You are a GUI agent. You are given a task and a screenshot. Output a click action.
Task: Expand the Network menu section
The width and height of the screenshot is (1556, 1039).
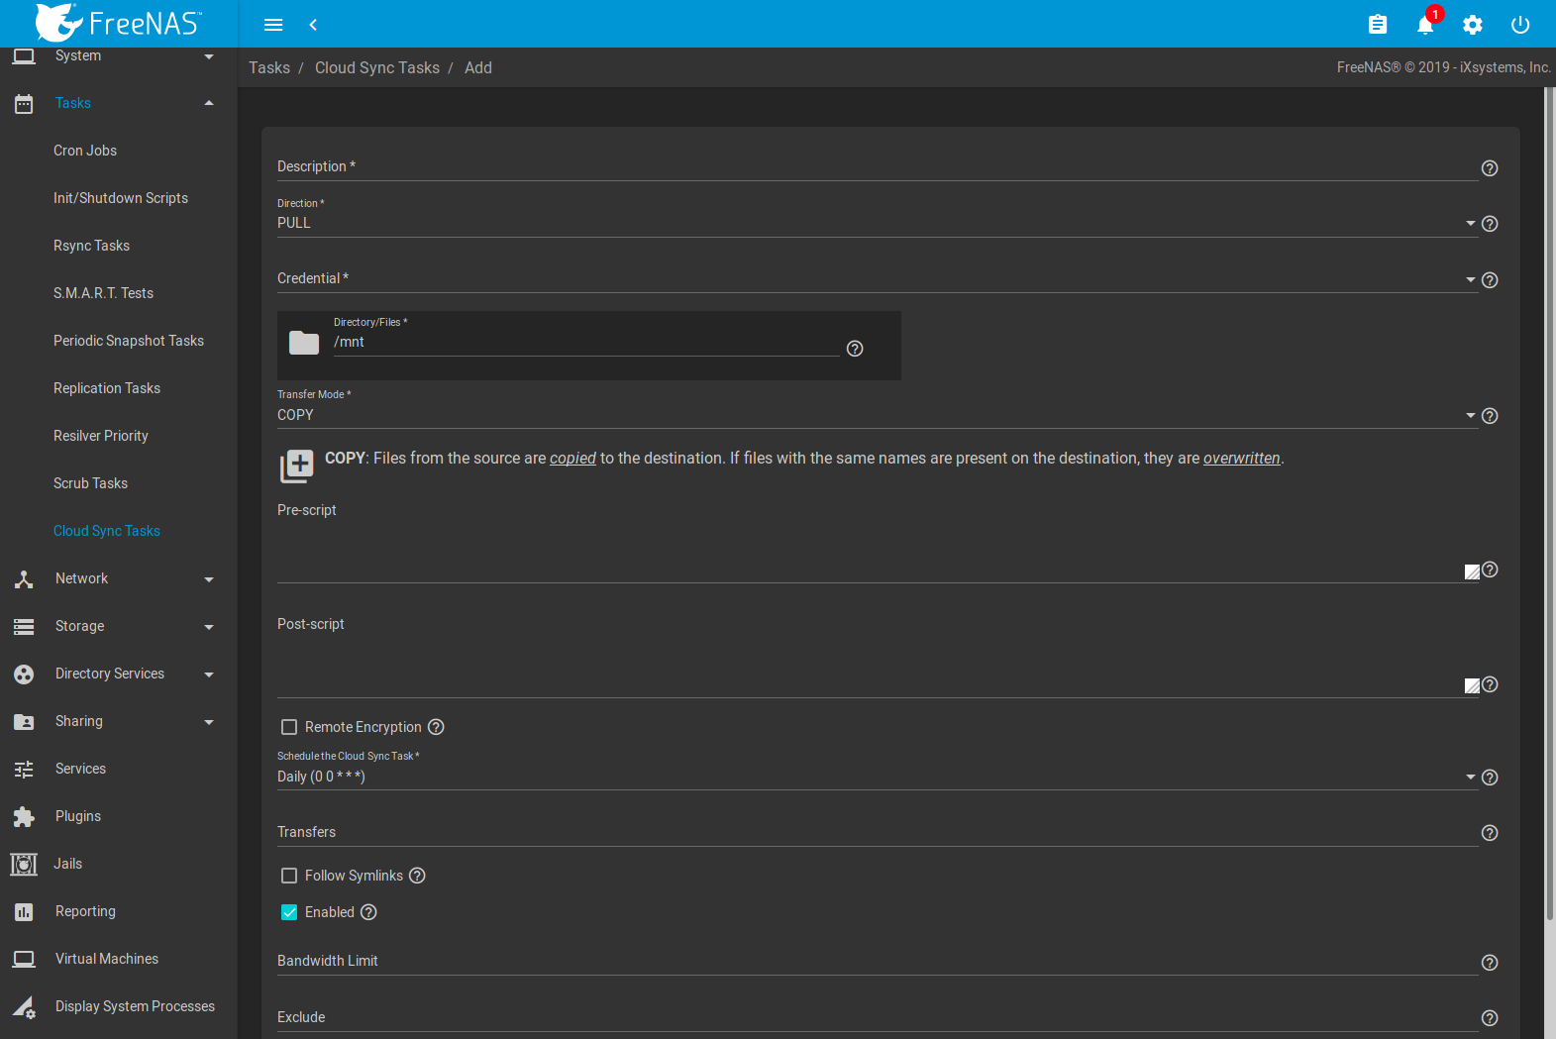[x=209, y=579]
